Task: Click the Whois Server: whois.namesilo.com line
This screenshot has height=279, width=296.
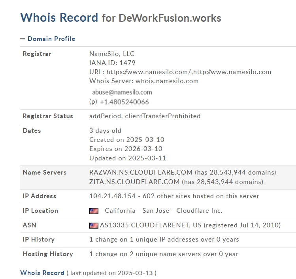Action: 144,81
